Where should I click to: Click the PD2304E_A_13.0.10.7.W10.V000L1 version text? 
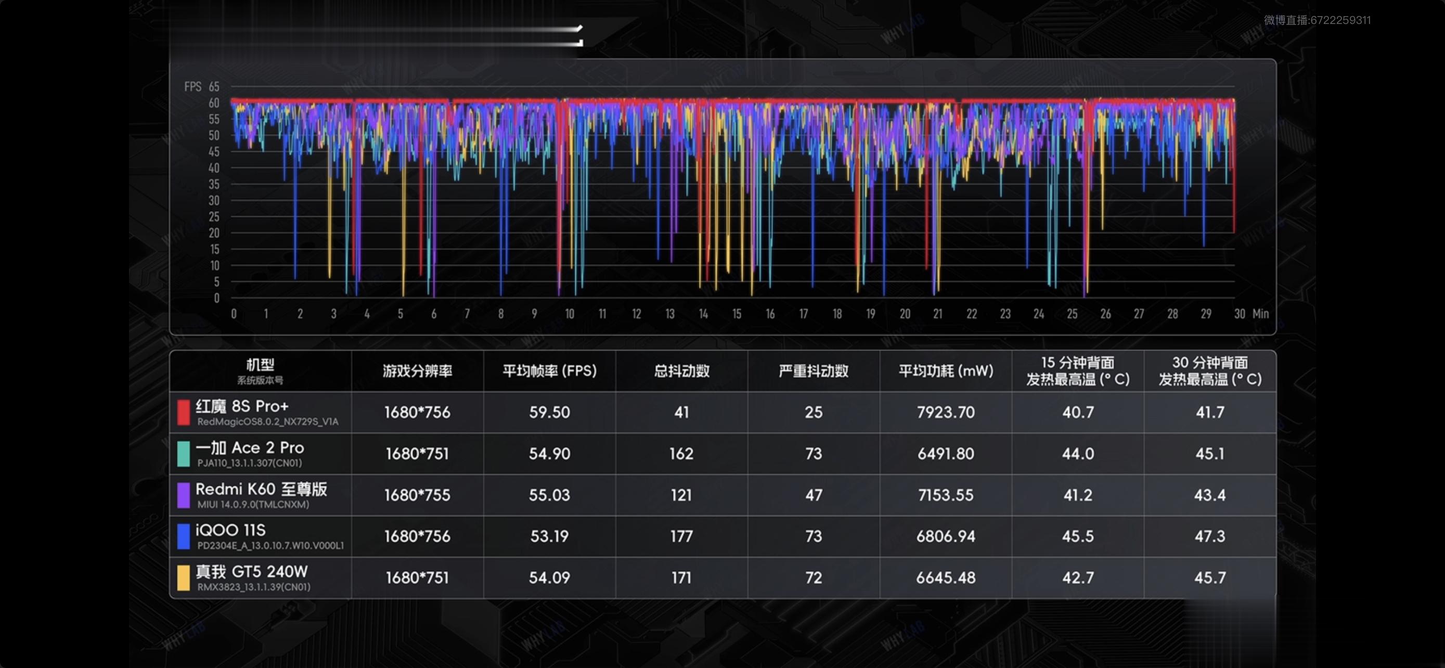click(x=270, y=546)
